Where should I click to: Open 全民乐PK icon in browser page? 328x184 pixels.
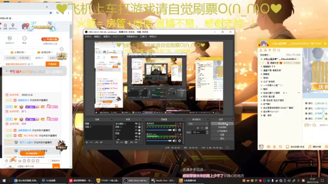(x=9, y=40)
